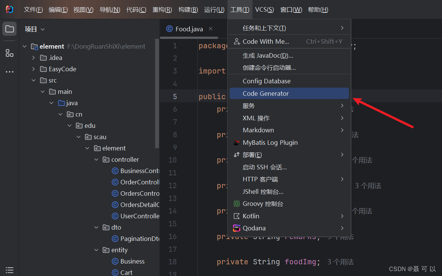Screen dimensions: 442x276
Task: Collapse the main folder
Action: pos(43,92)
